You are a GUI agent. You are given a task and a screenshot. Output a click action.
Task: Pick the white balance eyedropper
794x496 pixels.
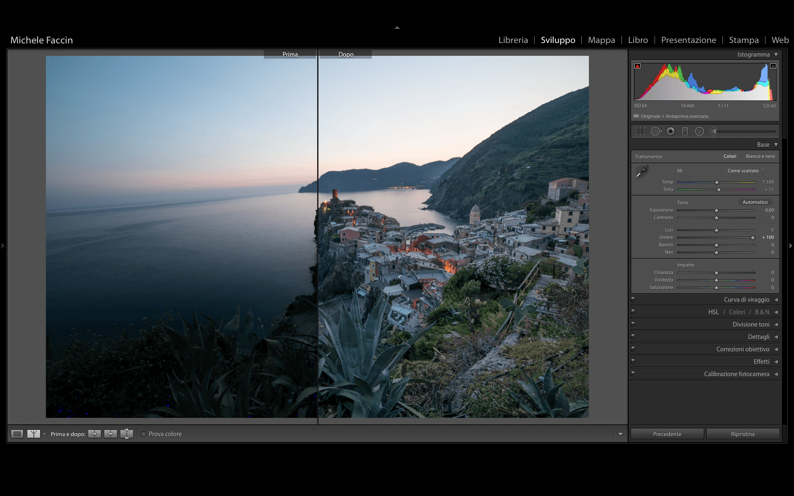(641, 172)
